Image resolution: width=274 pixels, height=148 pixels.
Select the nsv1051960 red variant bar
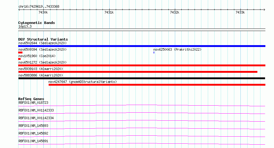[x=19, y=59]
